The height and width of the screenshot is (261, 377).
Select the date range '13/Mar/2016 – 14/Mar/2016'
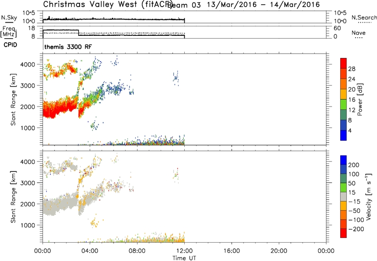(x=263, y=5)
